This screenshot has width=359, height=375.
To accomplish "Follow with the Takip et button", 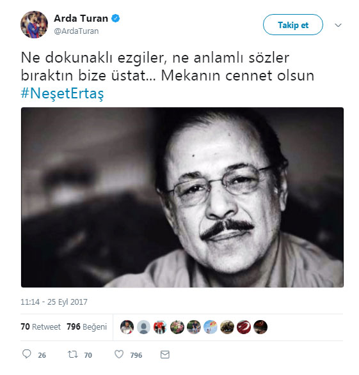I will [x=293, y=25].
